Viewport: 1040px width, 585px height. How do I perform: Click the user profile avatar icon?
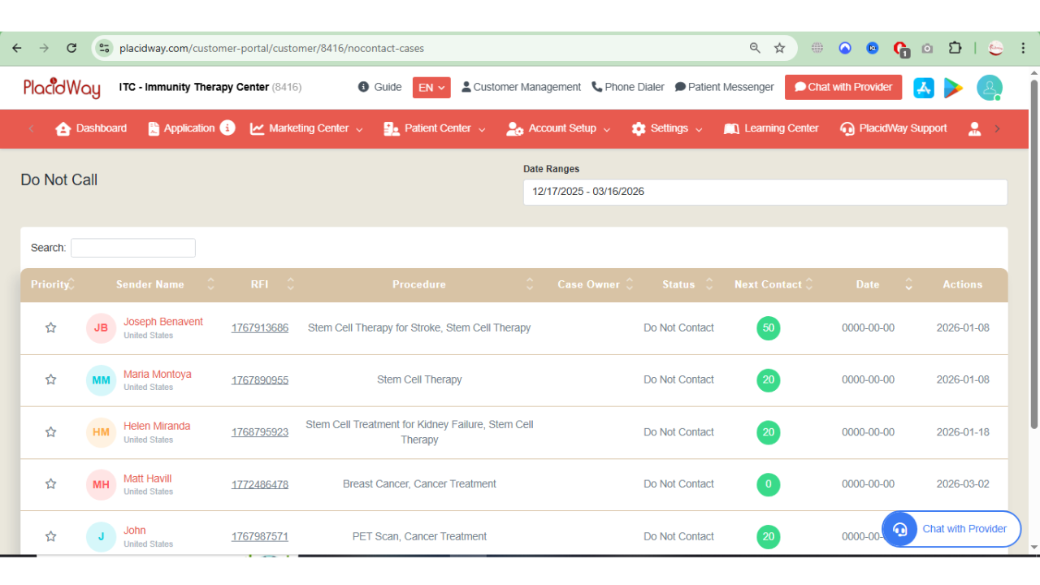(989, 88)
